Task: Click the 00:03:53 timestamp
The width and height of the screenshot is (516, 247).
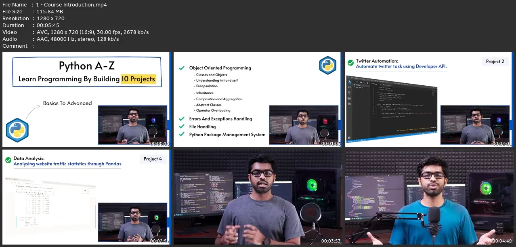Action: coord(331,241)
